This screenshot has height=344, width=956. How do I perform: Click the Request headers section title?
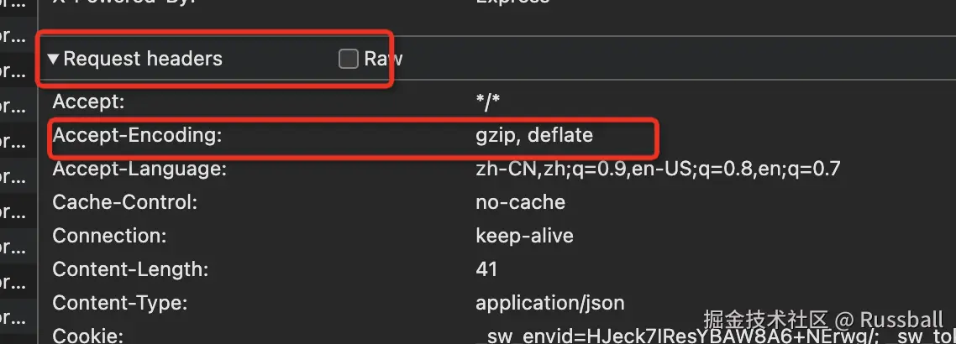pyautogui.click(x=143, y=59)
